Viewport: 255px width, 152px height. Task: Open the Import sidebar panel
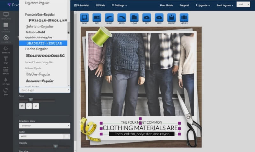pyautogui.click(x=6, y=71)
